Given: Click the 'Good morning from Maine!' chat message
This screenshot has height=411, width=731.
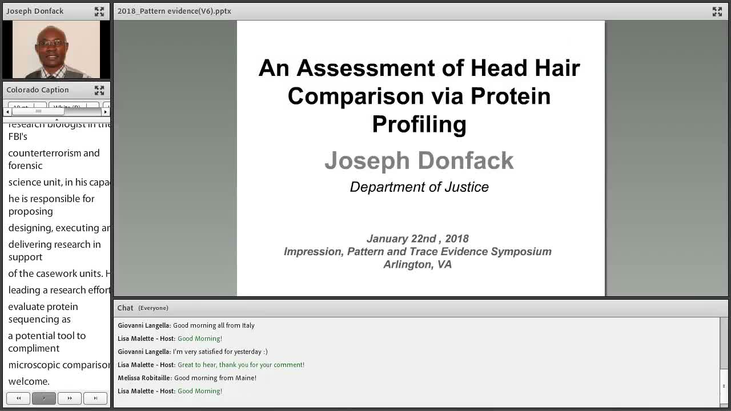Looking at the screenshot, I should 215,378.
